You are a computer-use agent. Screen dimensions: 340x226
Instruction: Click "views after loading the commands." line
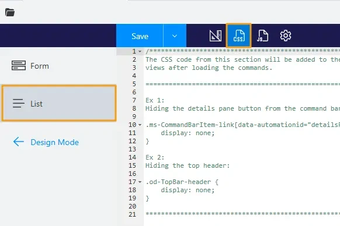209,68
